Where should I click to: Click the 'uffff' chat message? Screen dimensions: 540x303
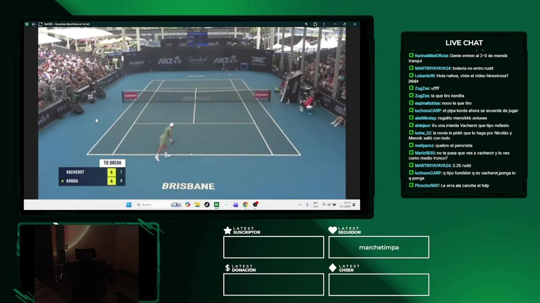point(435,88)
